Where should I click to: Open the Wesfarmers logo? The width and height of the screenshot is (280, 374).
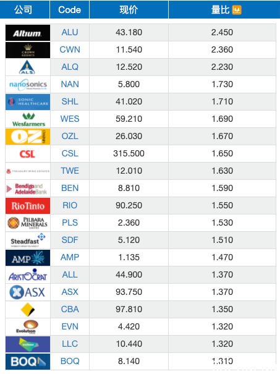(x=28, y=119)
